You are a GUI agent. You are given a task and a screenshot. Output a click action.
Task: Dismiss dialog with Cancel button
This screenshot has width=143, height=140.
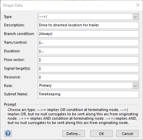coord(127,134)
